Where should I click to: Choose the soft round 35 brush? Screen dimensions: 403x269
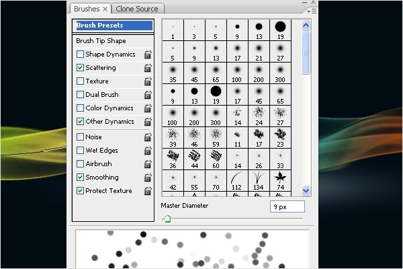click(x=173, y=73)
